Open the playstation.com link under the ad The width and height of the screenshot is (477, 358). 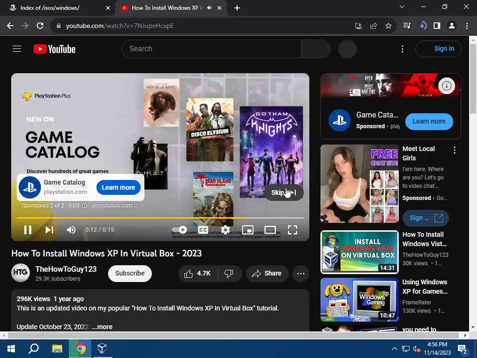(x=115, y=206)
